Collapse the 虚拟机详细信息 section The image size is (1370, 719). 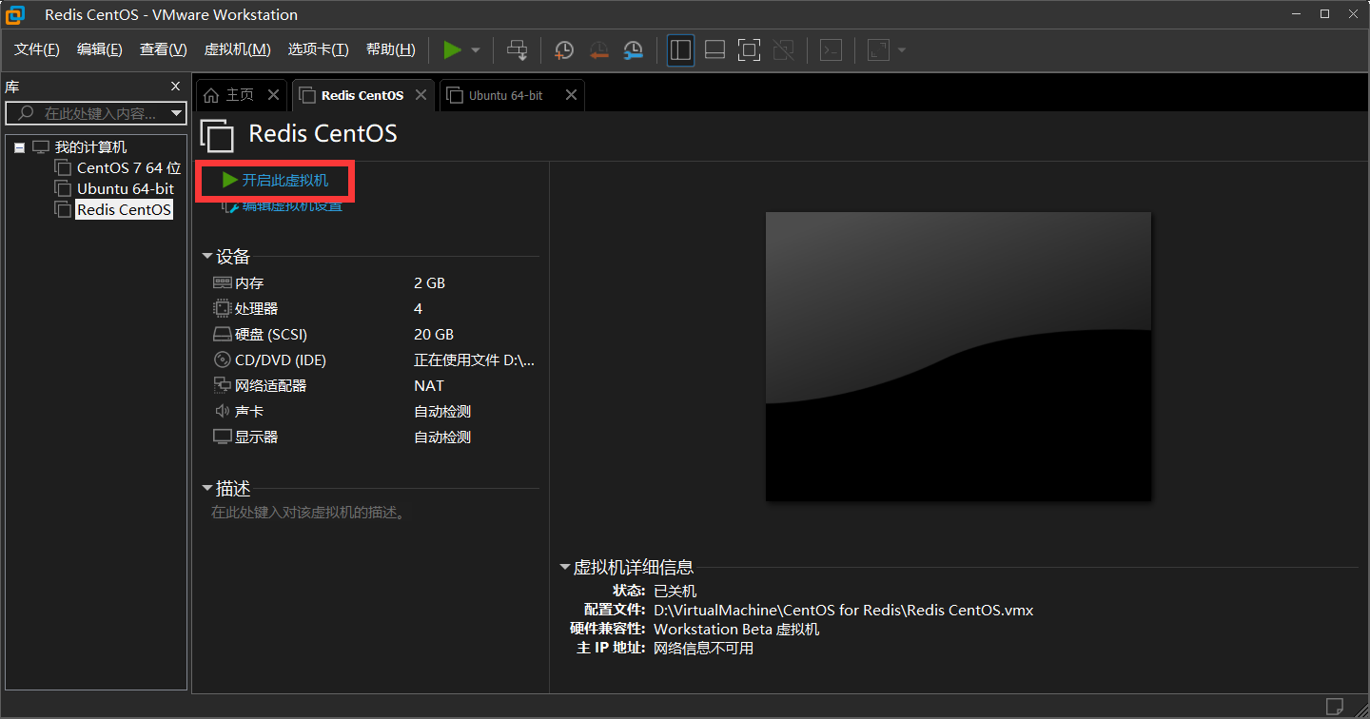pos(564,566)
